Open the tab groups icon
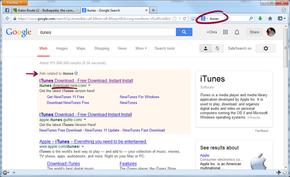Viewport: 290px width, 177px height. [x=284, y=10]
